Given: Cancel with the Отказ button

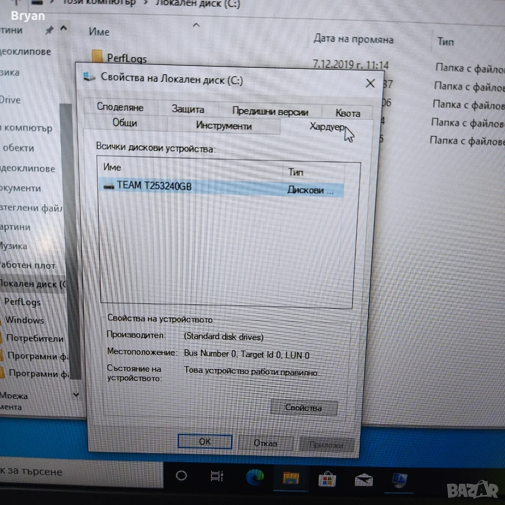Looking at the screenshot, I should tap(266, 443).
